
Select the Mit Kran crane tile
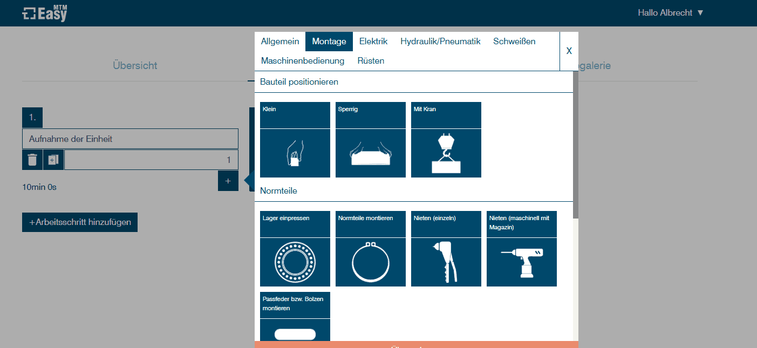[x=446, y=140]
